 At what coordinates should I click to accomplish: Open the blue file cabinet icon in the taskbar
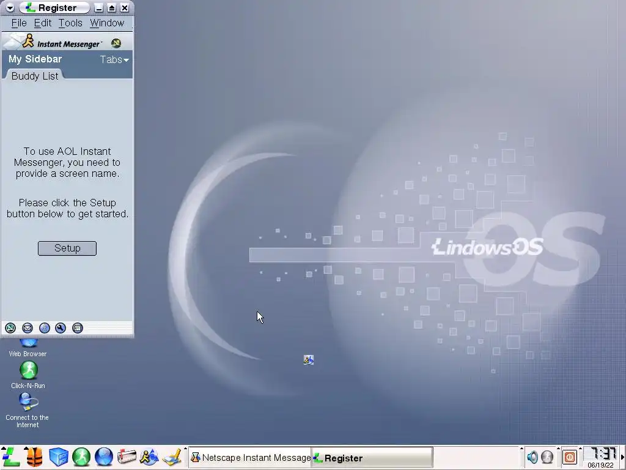58,457
